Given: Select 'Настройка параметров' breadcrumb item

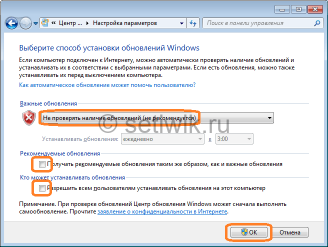Looking at the screenshot, I should (x=125, y=23).
